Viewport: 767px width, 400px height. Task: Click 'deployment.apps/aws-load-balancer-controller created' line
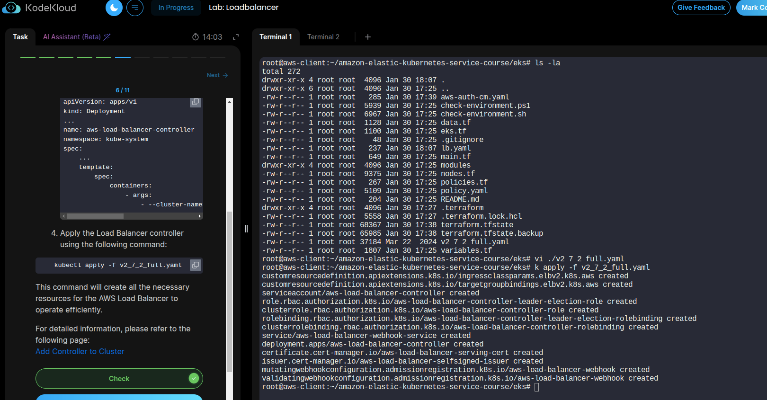pyautogui.click(x=373, y=344)
